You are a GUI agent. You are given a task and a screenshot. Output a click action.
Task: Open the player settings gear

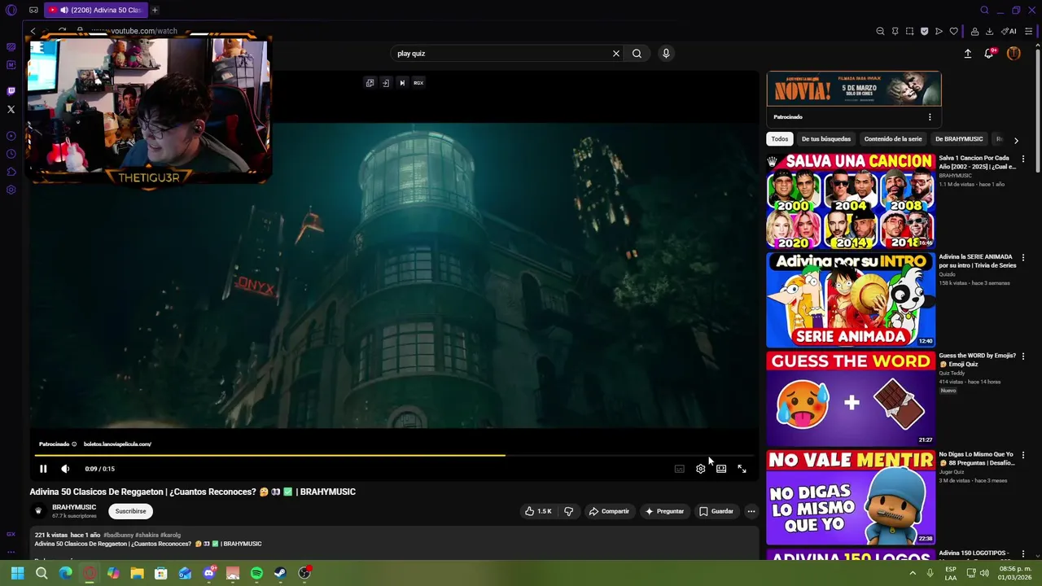point(700,469)
